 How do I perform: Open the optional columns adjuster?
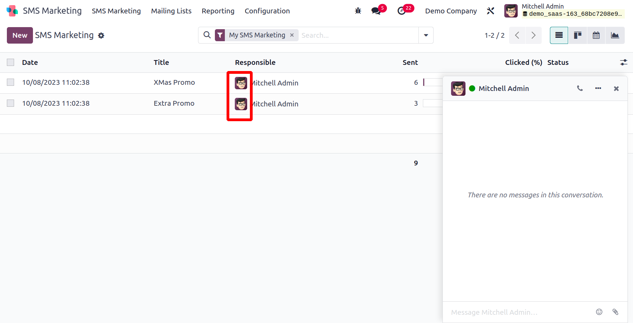623,62
